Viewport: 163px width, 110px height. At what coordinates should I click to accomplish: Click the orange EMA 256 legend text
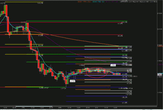click(x=84, y=2)
